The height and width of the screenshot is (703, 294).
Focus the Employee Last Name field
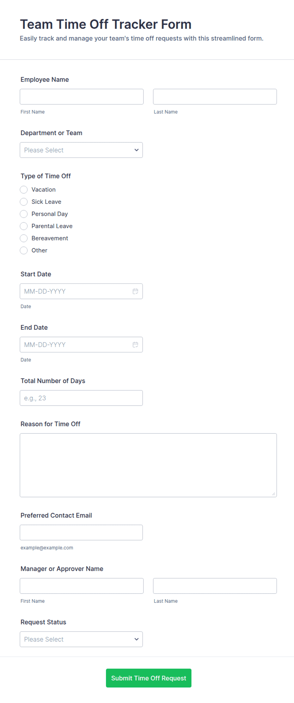215,97
